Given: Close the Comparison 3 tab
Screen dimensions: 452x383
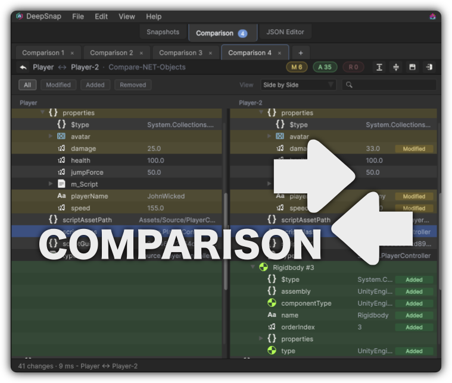Looking at the screenshot, I should click(x=210, y=54).
